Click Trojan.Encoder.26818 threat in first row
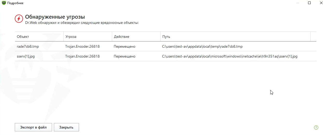 pyautogui.click(x=82, y=47)
